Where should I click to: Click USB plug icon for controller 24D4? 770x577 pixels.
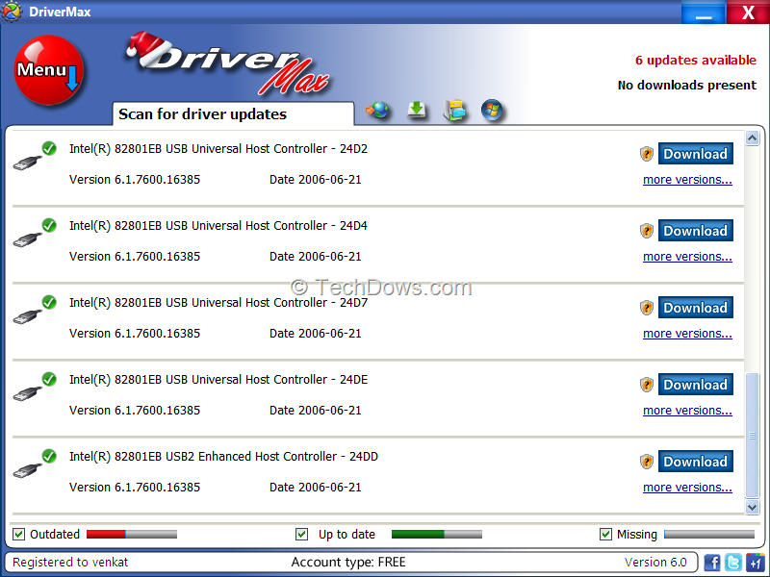coord(28,238)
